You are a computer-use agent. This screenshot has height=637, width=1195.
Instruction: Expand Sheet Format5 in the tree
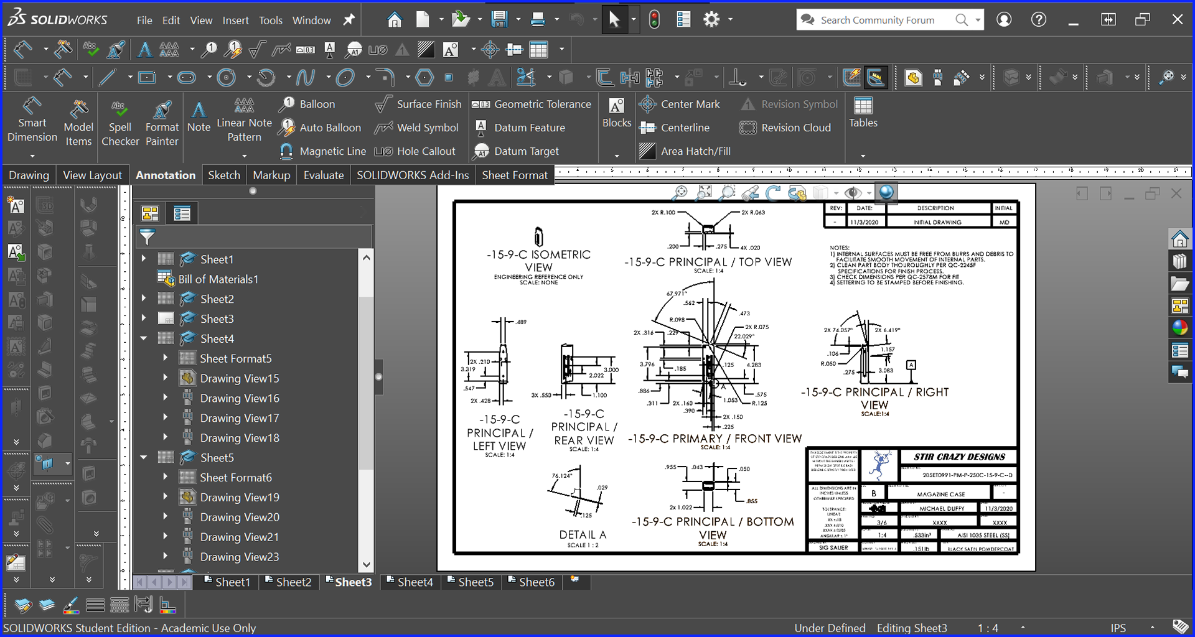165,358
